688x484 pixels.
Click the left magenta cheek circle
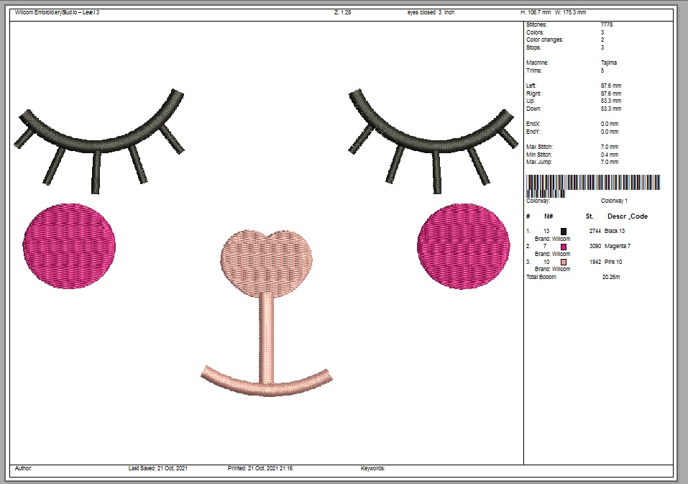coord(69,245)
